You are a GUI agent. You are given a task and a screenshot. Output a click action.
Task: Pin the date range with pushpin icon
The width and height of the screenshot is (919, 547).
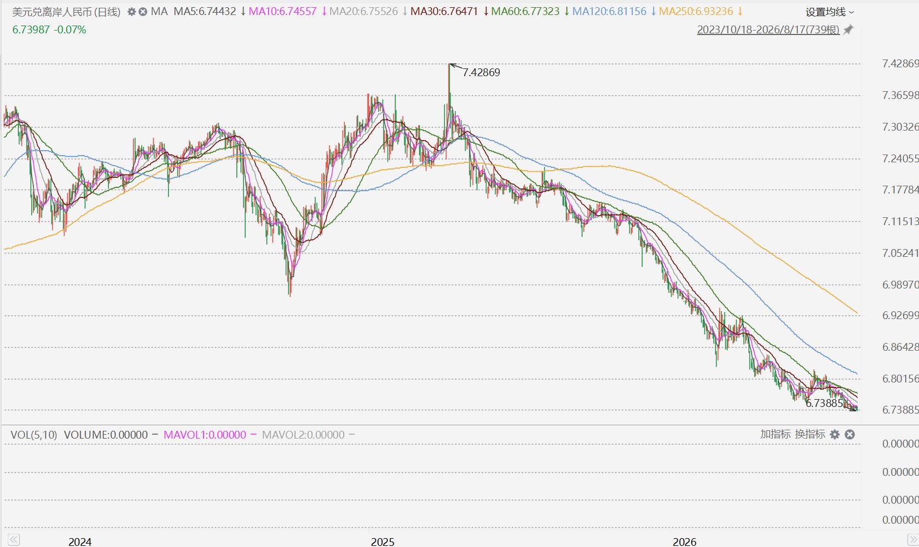point(848,30)
